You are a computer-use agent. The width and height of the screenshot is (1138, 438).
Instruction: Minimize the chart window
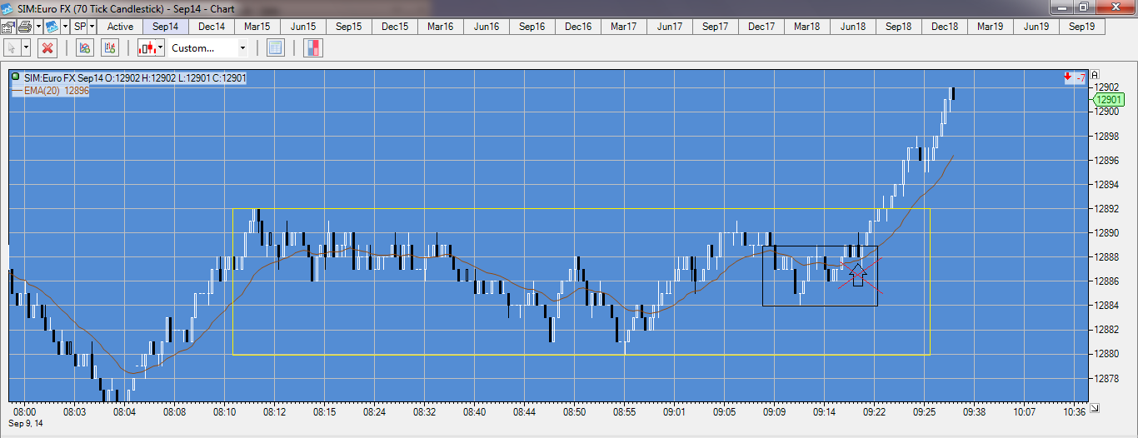point(1061,7)
